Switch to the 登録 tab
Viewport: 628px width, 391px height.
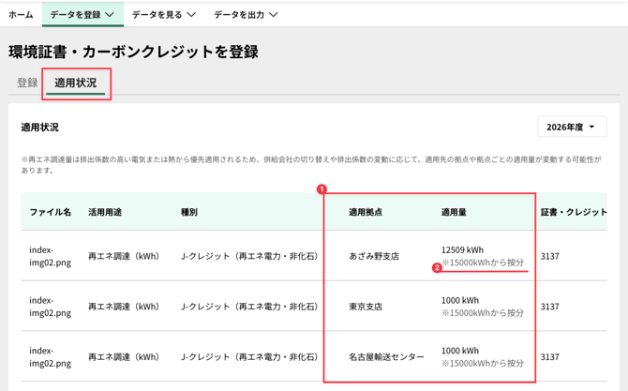pos(27,83)
